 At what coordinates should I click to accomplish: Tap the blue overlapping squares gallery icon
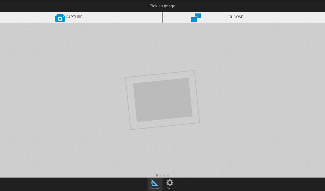(196, 18)
